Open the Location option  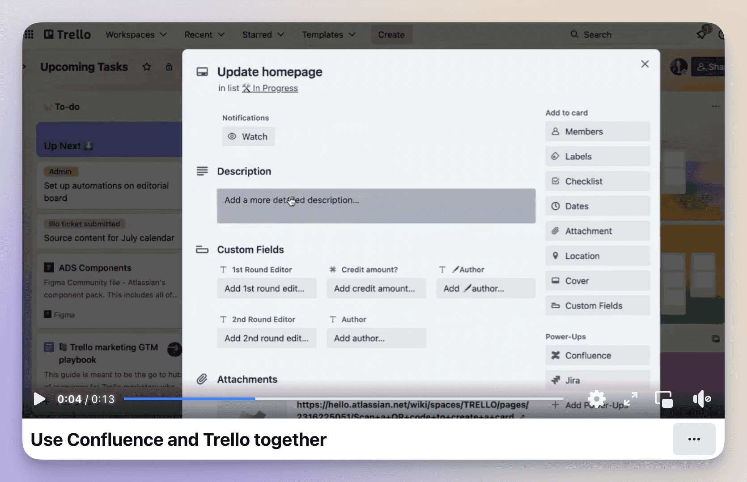[x=598, y=256]
